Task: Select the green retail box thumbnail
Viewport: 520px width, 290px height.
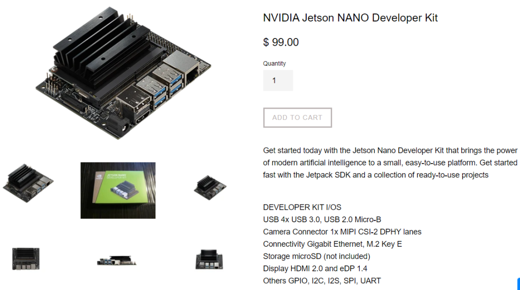Action: 118,190
